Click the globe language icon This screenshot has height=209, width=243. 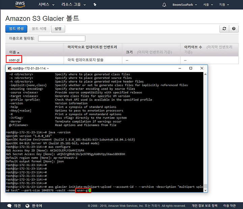pos(27,206)
